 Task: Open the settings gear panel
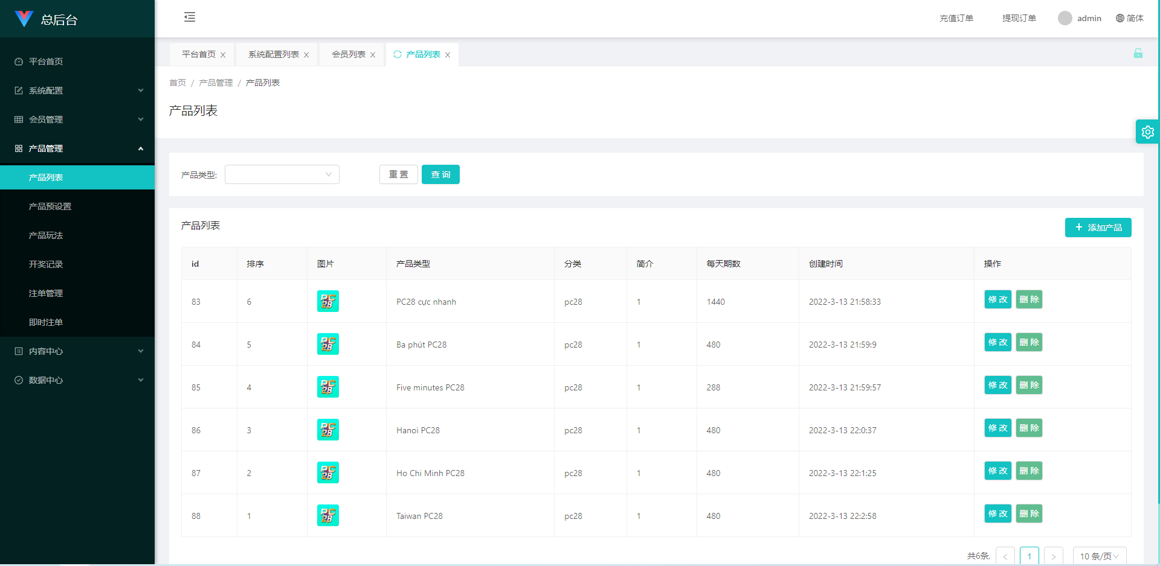click(1147, 132)
